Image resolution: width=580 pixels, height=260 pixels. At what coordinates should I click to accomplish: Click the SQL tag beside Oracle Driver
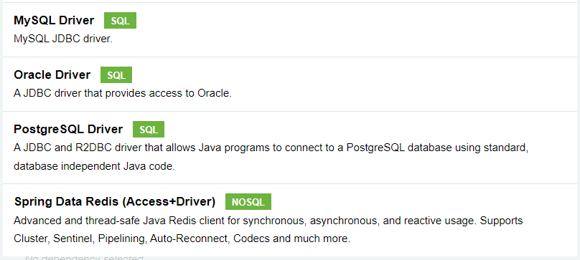pos(116,75)
